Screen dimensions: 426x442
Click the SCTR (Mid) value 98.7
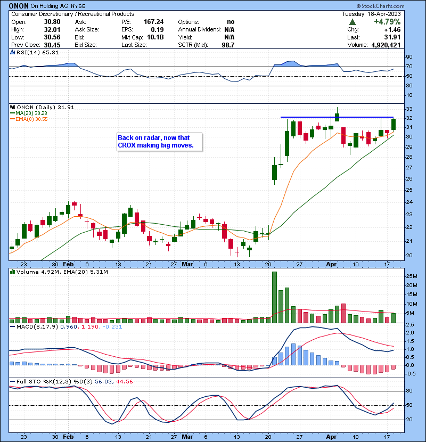click(228, 45)
